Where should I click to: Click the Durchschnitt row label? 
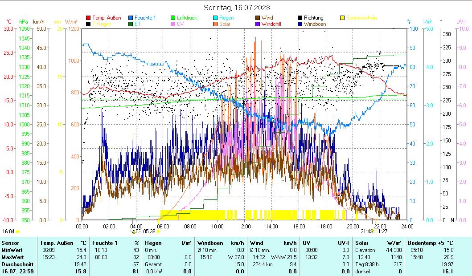(x=15, y=264)
